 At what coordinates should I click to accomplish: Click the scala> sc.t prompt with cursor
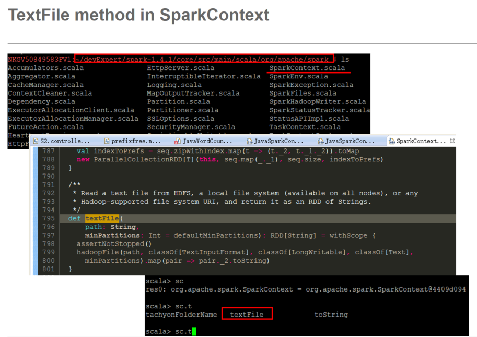[171, 331]
